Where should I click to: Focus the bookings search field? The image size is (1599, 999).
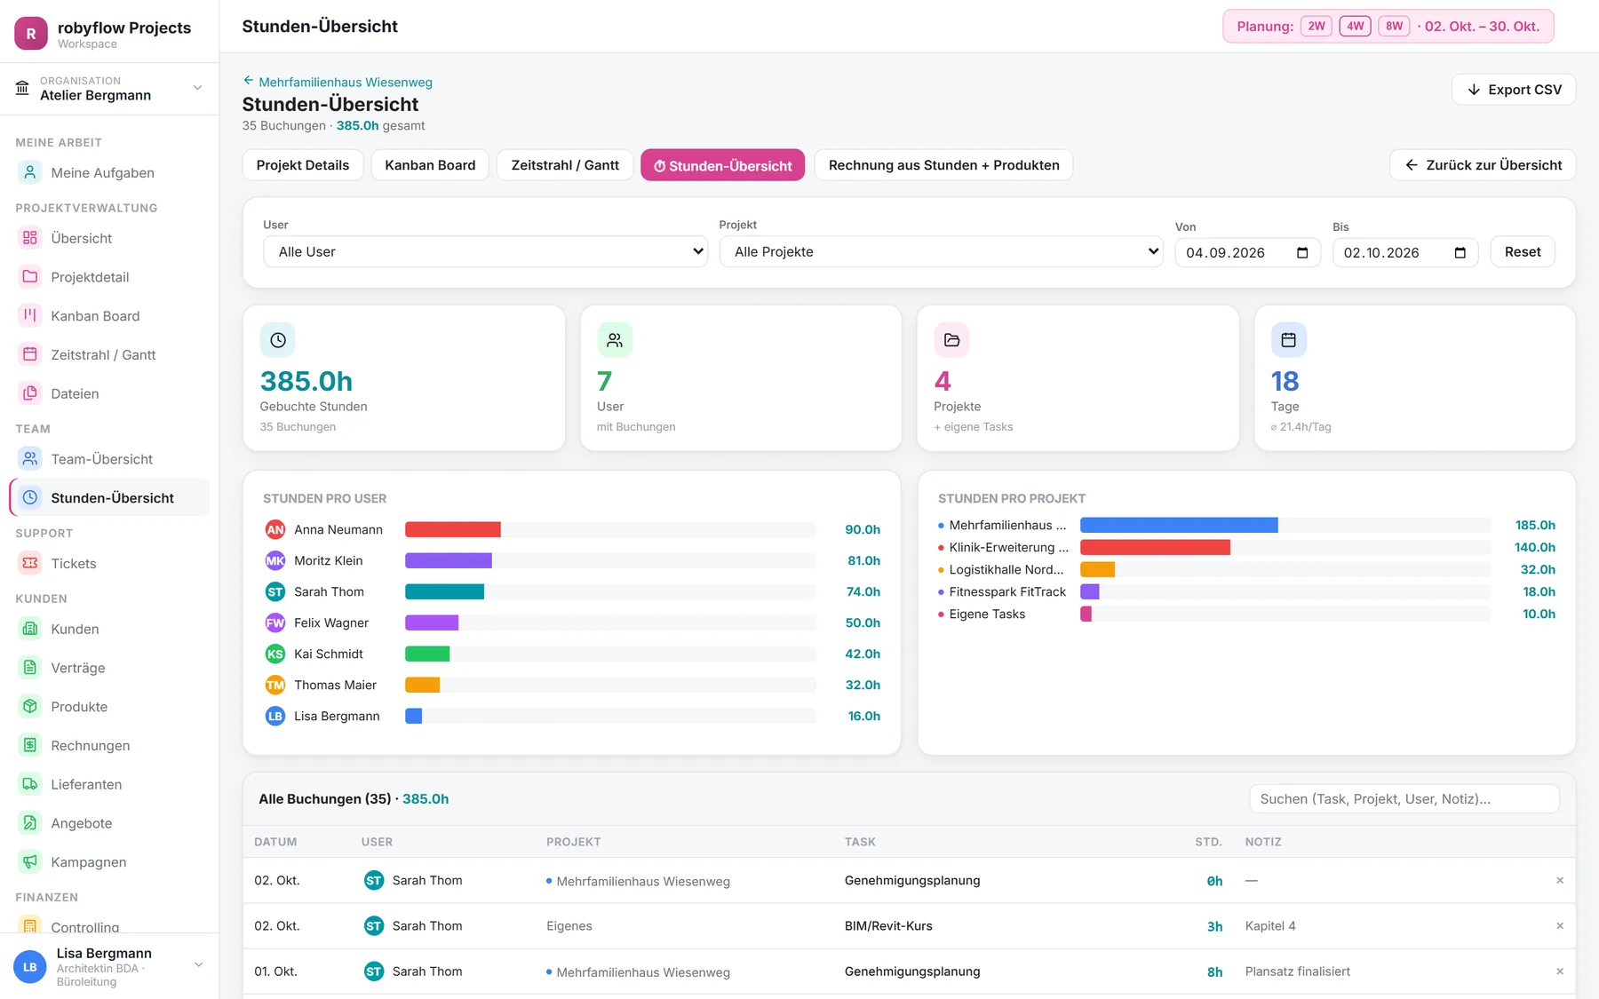pyautogui.click(x=1404, y=799)
